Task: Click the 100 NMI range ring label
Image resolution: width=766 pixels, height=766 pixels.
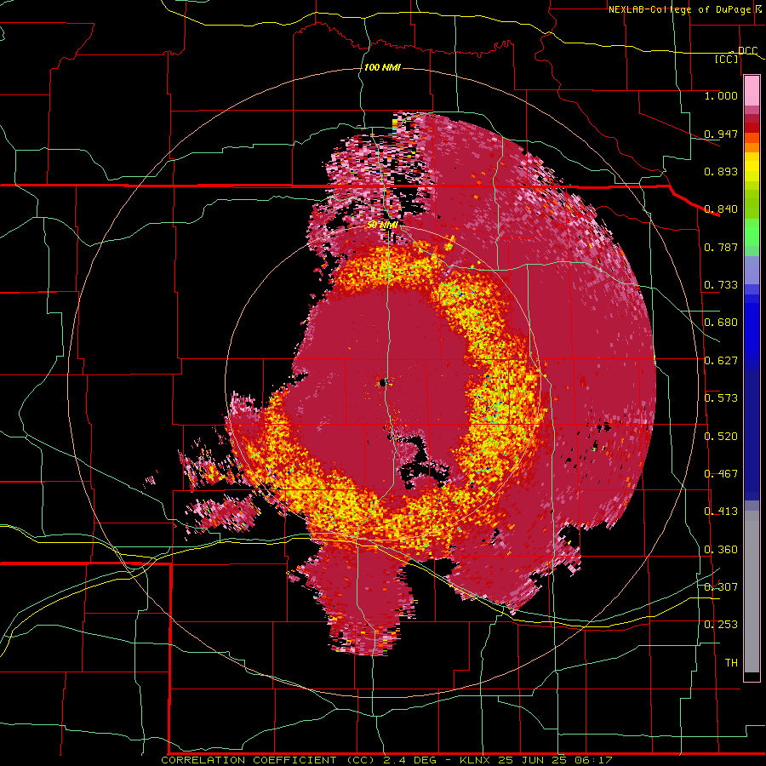Action: pos(382,67)
